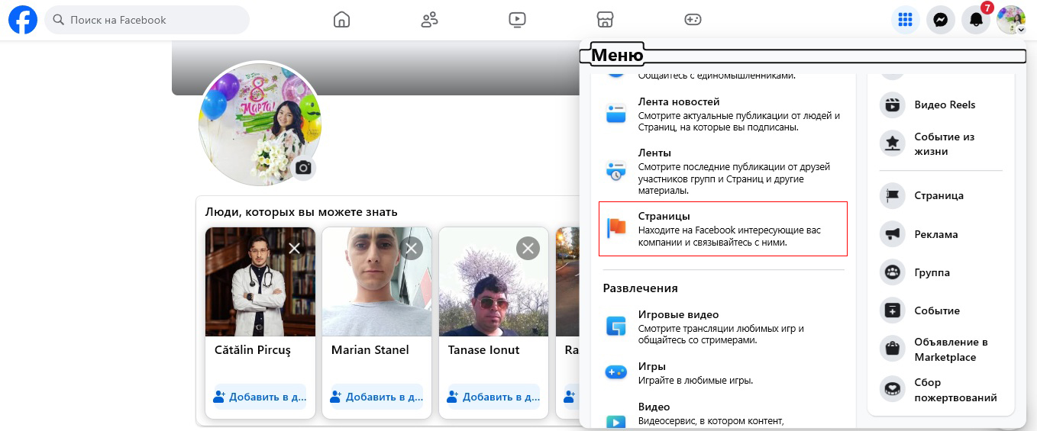
Task: Dismiss the Marian Stanel suggestion
Action: coord(412,248)
